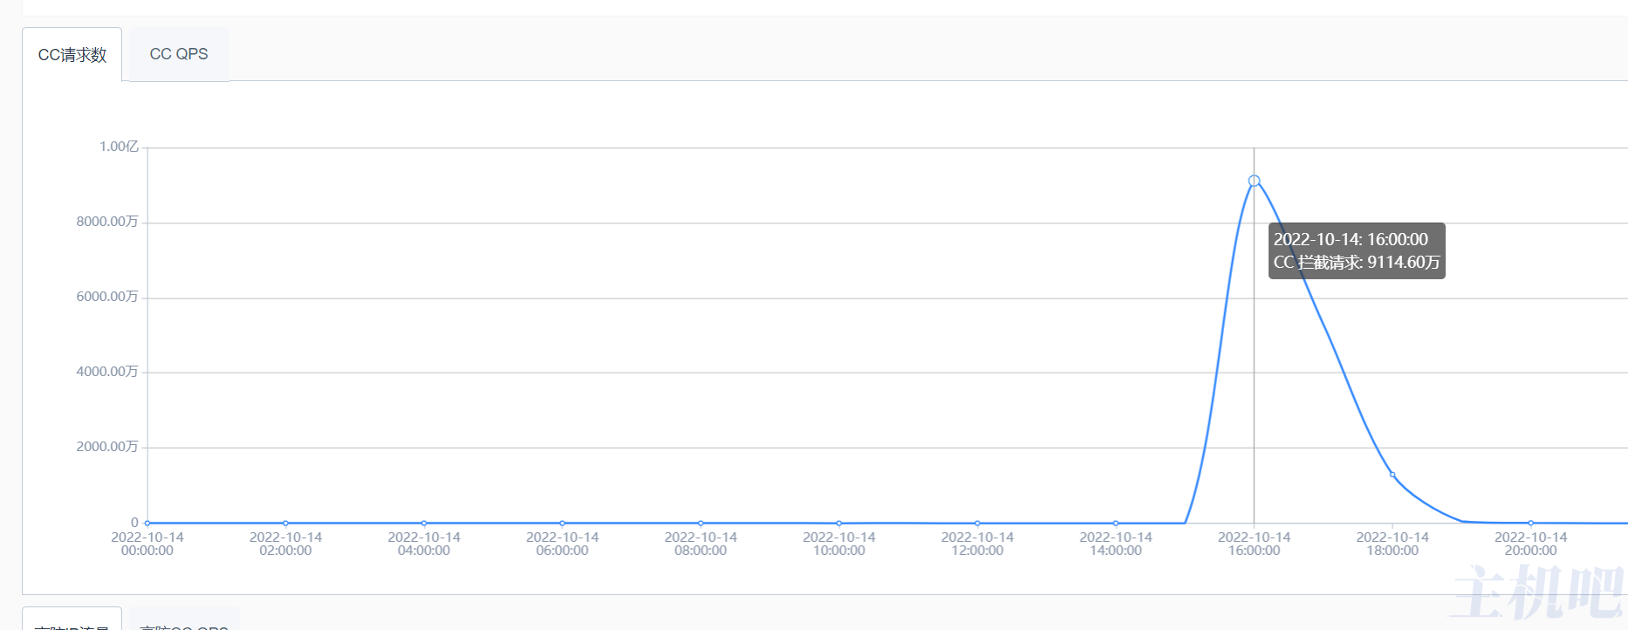The image size is (1628, 630).
Task: Select the chart data point at 04:00:00
Action: click(424, 523)
